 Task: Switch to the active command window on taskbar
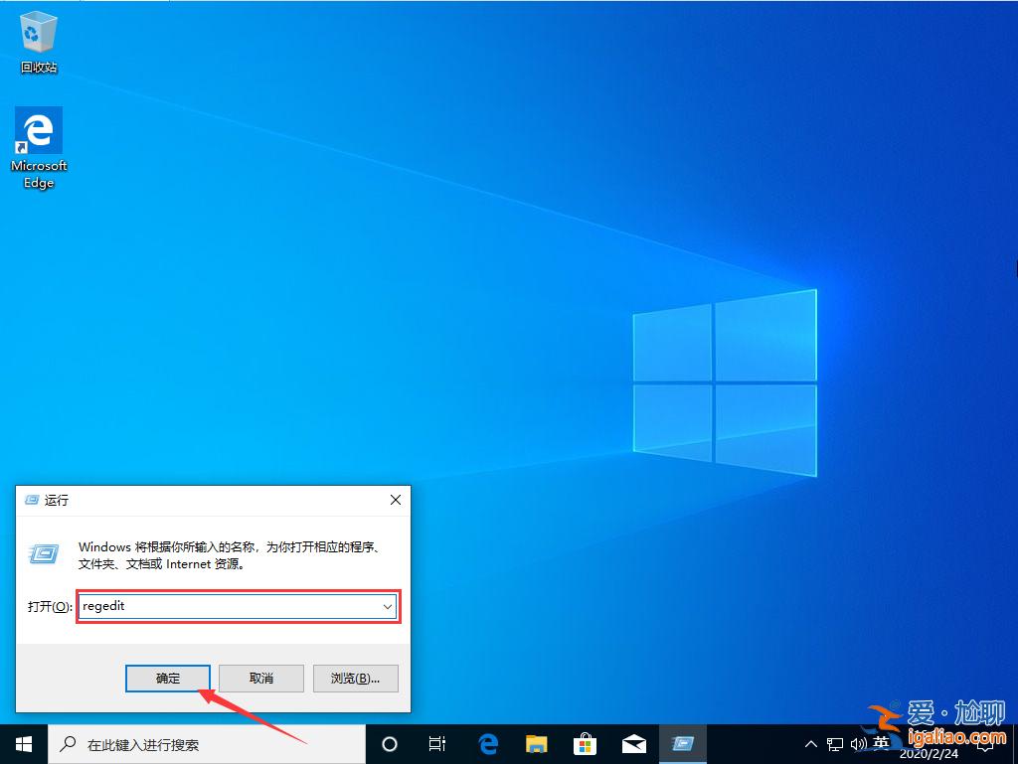click(x=683, y=743)
